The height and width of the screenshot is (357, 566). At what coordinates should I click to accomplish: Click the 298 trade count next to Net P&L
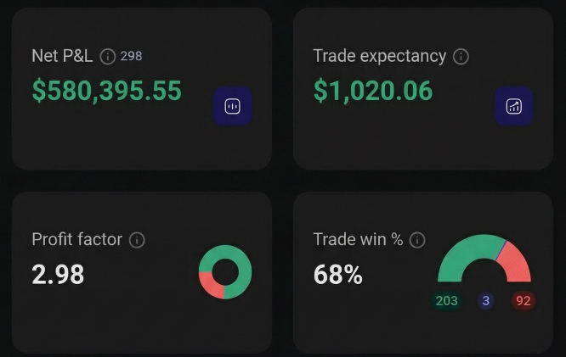pyautogui.click(x=131, y=56)
